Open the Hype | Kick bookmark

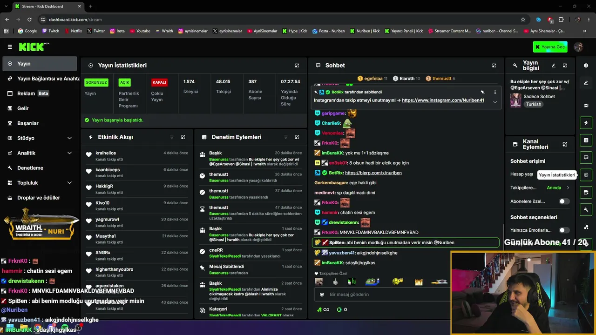coord(295,31)
